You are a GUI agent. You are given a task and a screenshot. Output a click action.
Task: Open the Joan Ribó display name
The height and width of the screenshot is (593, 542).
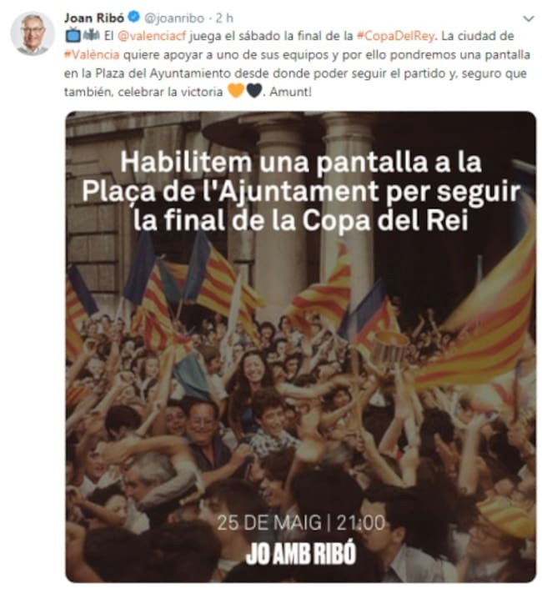[x=94, y=18]
